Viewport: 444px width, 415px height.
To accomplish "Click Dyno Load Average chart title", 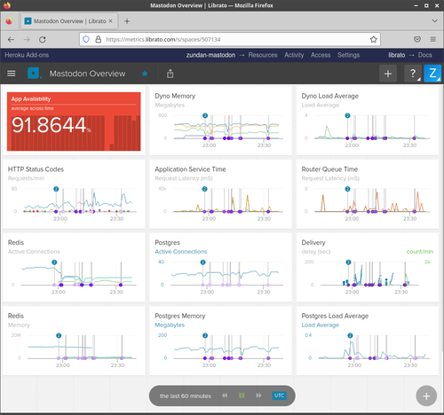I will pos(329,96).
